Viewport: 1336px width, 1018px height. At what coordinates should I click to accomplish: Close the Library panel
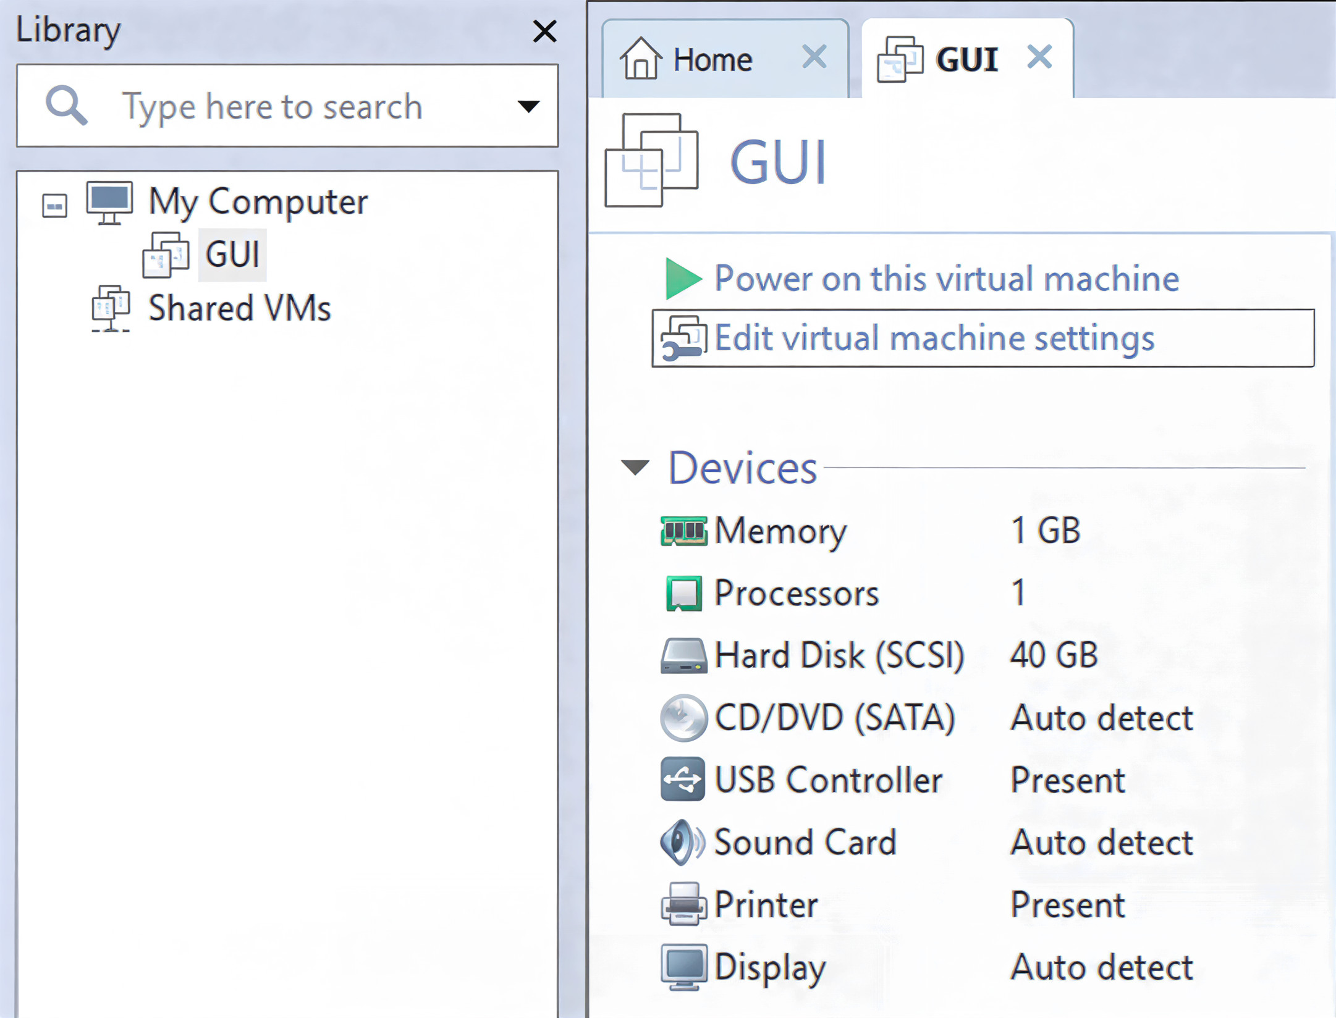coord(544,31)
